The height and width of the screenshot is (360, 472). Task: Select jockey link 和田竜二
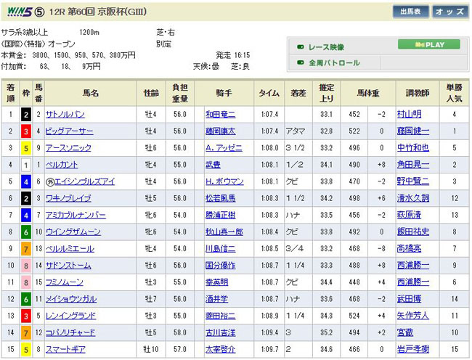[220, 114]
